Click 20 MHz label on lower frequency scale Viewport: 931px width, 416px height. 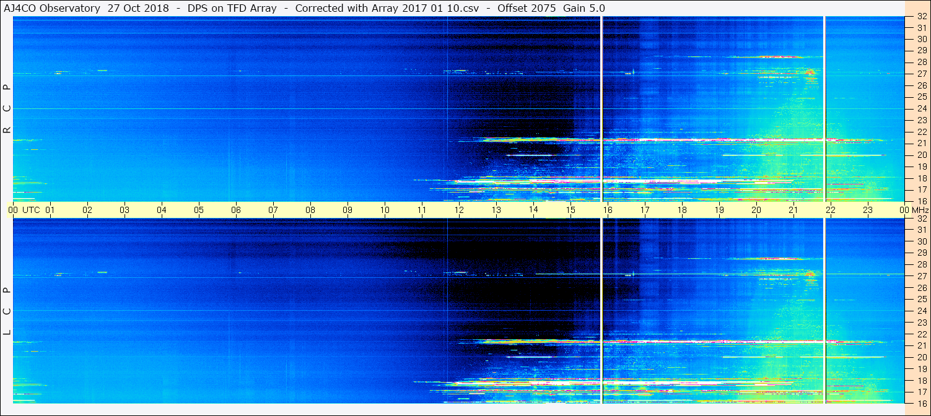tap(920, 357)
